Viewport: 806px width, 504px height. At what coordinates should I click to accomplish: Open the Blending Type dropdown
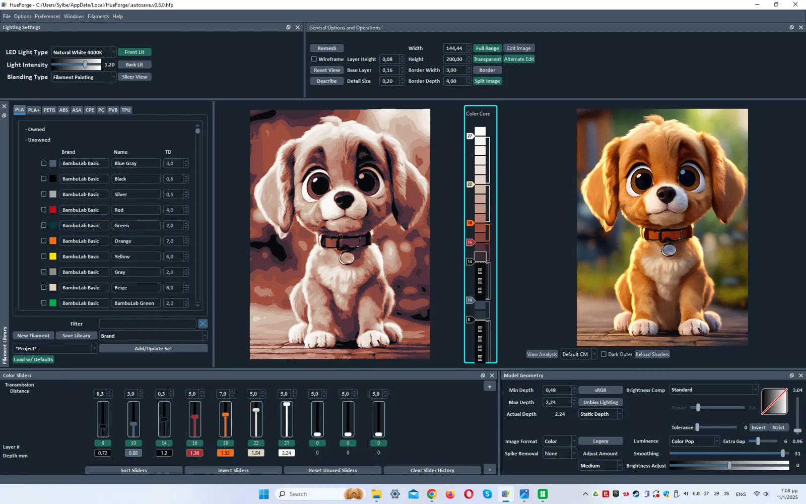84,77
